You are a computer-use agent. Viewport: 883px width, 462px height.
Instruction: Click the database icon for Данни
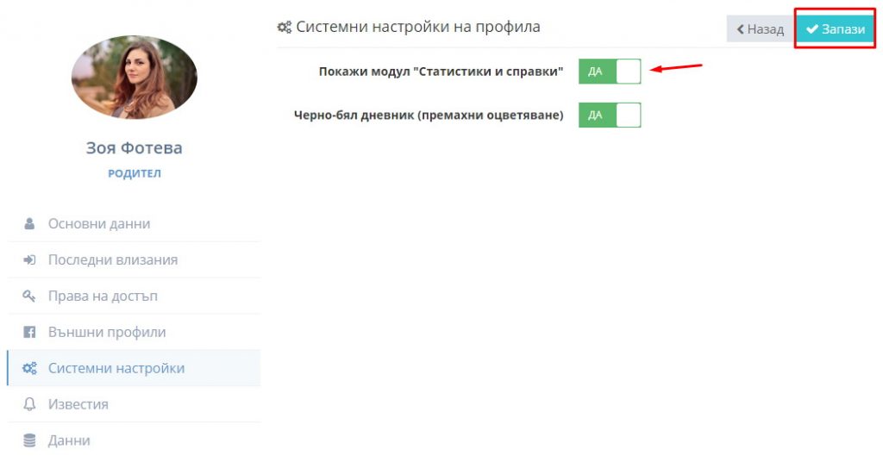pos(29,440)
